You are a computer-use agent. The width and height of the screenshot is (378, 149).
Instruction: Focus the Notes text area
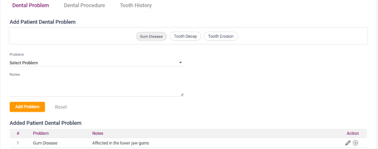point(96,88)
